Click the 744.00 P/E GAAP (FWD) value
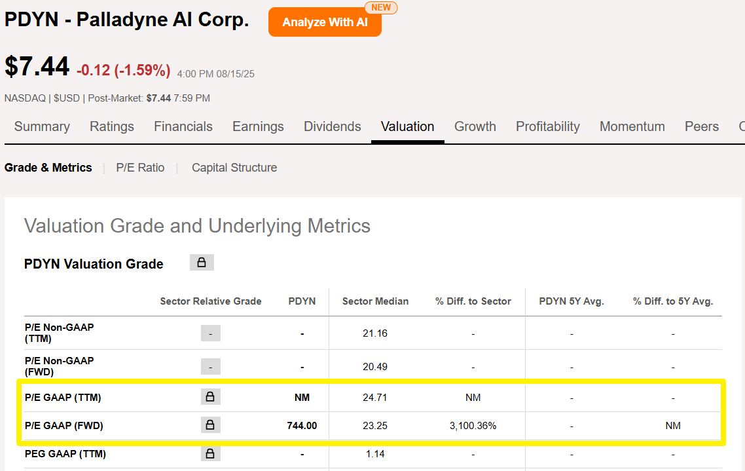Viewport: 745px width, 471px height. tap(302, 426)
